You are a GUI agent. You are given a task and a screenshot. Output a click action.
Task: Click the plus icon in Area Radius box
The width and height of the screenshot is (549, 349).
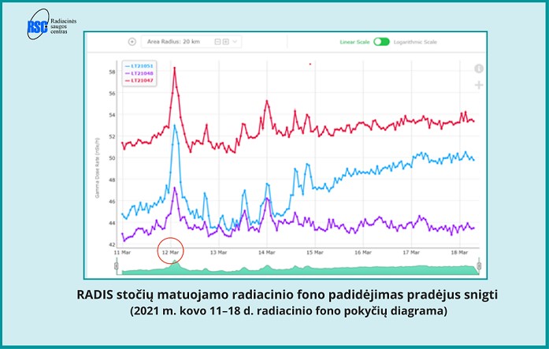point(226,41)
